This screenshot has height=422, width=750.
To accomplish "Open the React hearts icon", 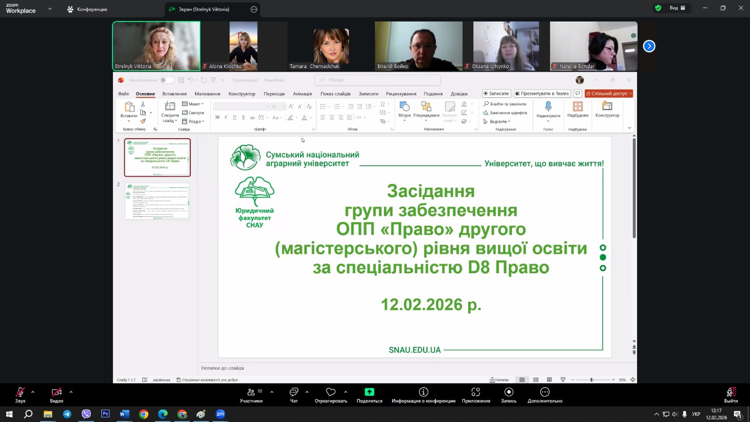I will coord(331,392).
